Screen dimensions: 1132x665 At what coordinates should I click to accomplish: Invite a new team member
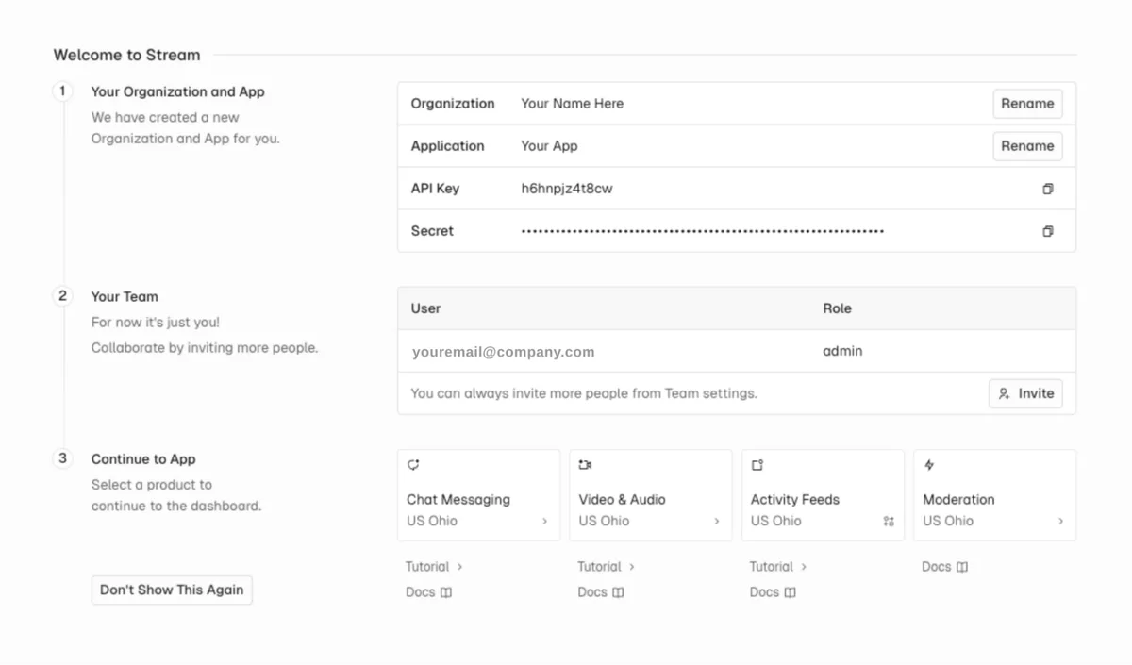pyautogui.click(x=1025, y=393)
